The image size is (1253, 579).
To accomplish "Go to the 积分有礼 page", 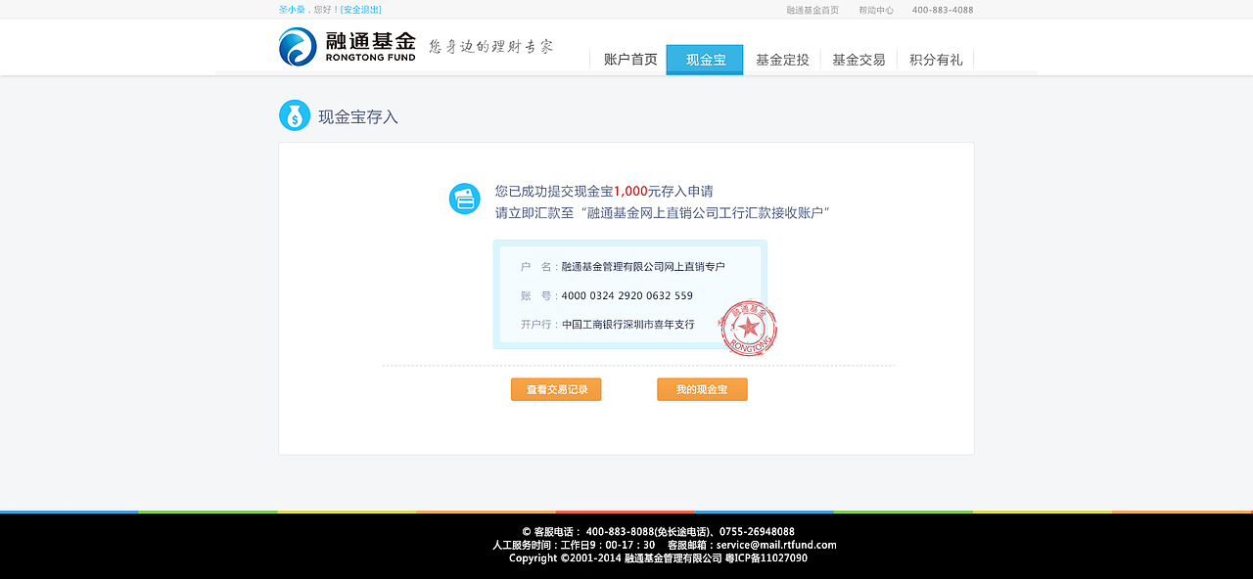I will [x=934, y=59].
